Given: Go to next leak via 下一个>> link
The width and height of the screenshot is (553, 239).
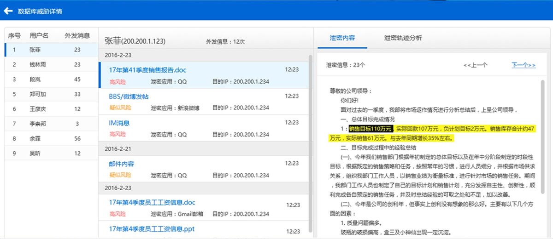Looking at the screenshot, I should [x=524, y=65].
